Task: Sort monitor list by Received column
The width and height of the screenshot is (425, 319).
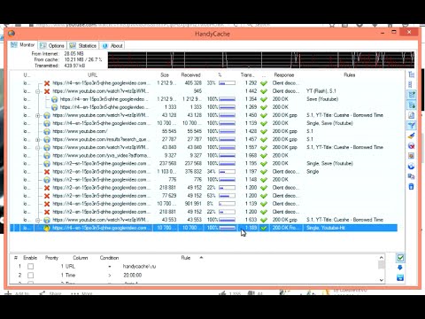Action: pyautogui.click(x=190, y=75)
